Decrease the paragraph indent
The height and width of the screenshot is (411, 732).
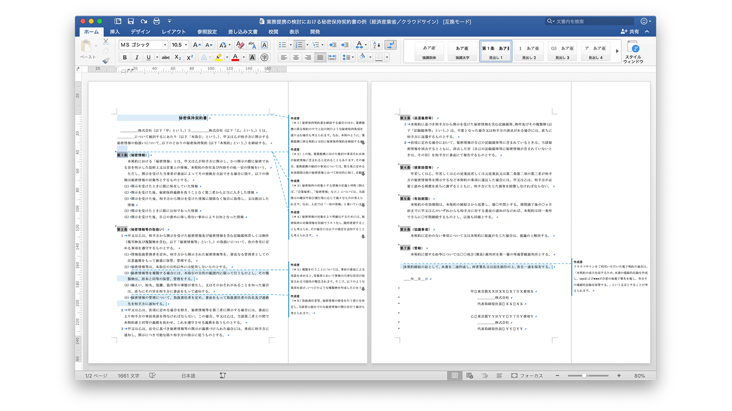tap(333, 45)
